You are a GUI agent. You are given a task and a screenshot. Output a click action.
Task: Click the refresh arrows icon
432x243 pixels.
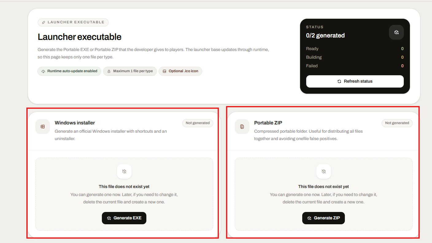click(x=339, y=81)
